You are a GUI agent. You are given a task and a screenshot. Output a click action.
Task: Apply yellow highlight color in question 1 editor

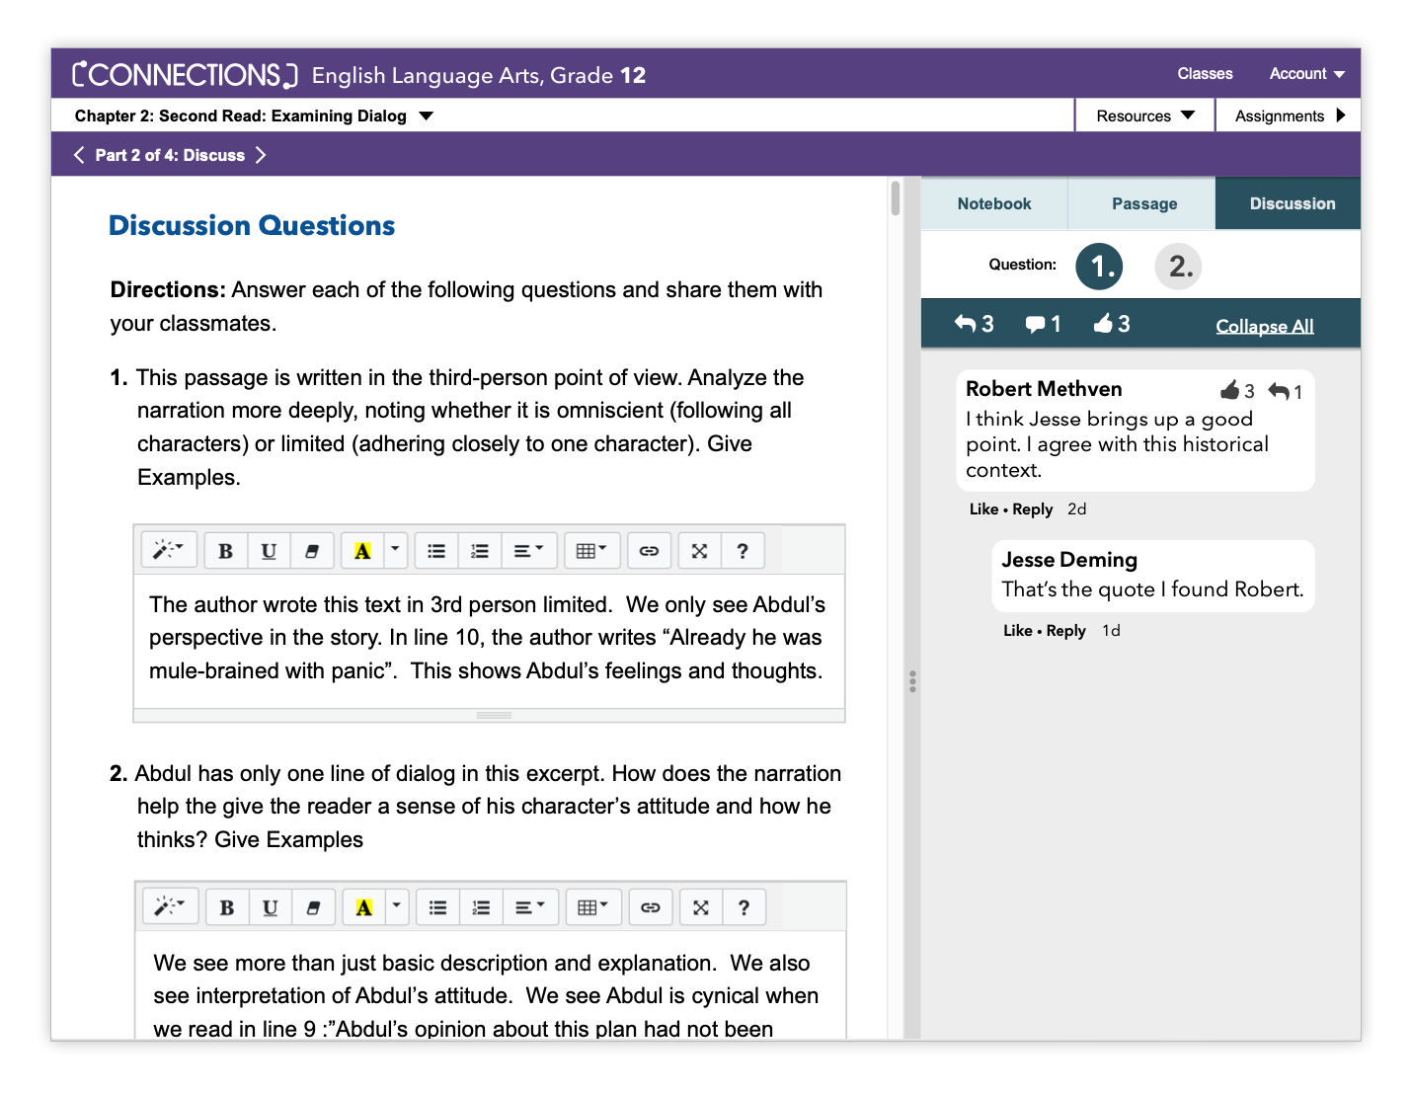tap(362, 550)
